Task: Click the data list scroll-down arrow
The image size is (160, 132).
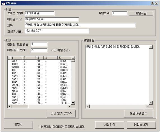Action: (x=73, y=103)
